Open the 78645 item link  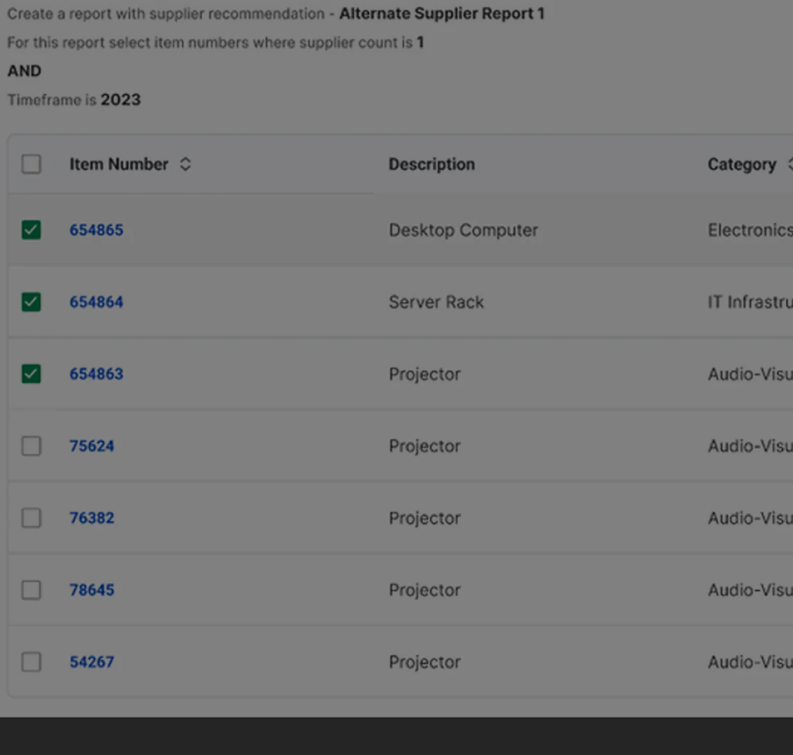pos(91,590)
